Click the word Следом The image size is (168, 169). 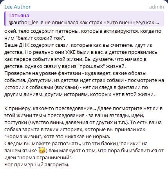point(13,144)
